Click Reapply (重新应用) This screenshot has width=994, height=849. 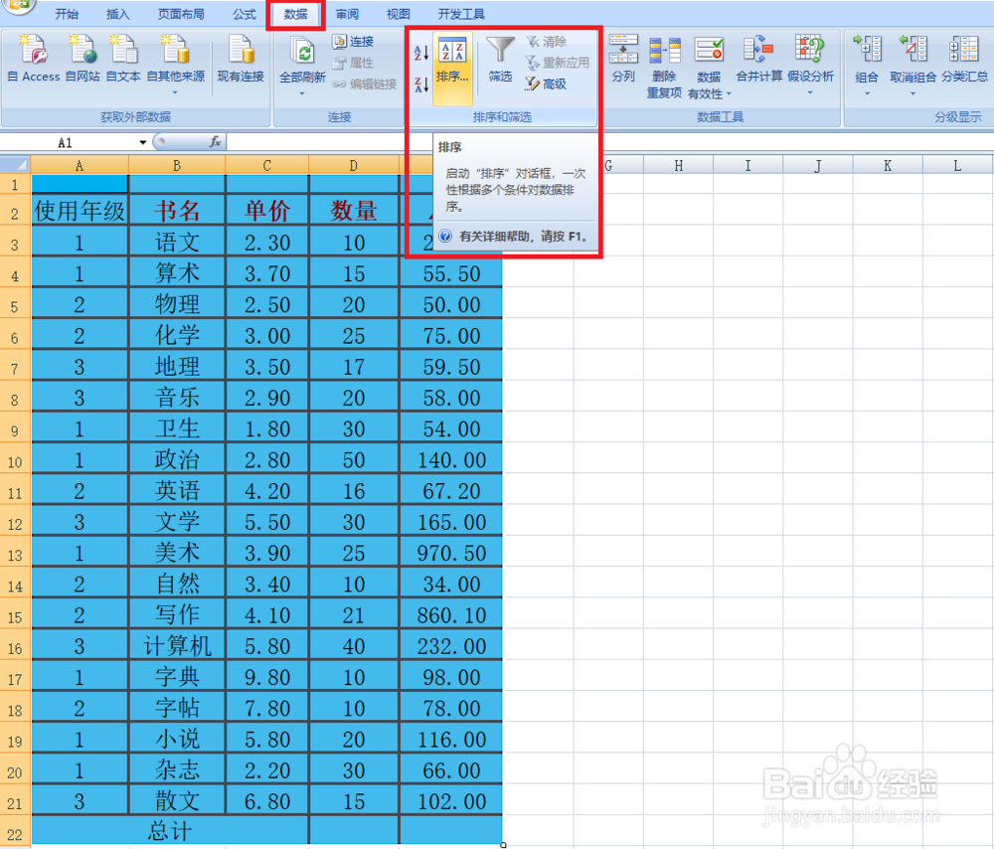pos(558,63)
